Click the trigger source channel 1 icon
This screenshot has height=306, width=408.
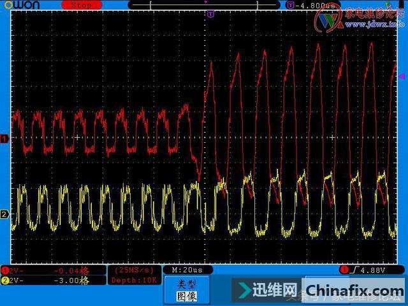[x=345, y=270]
